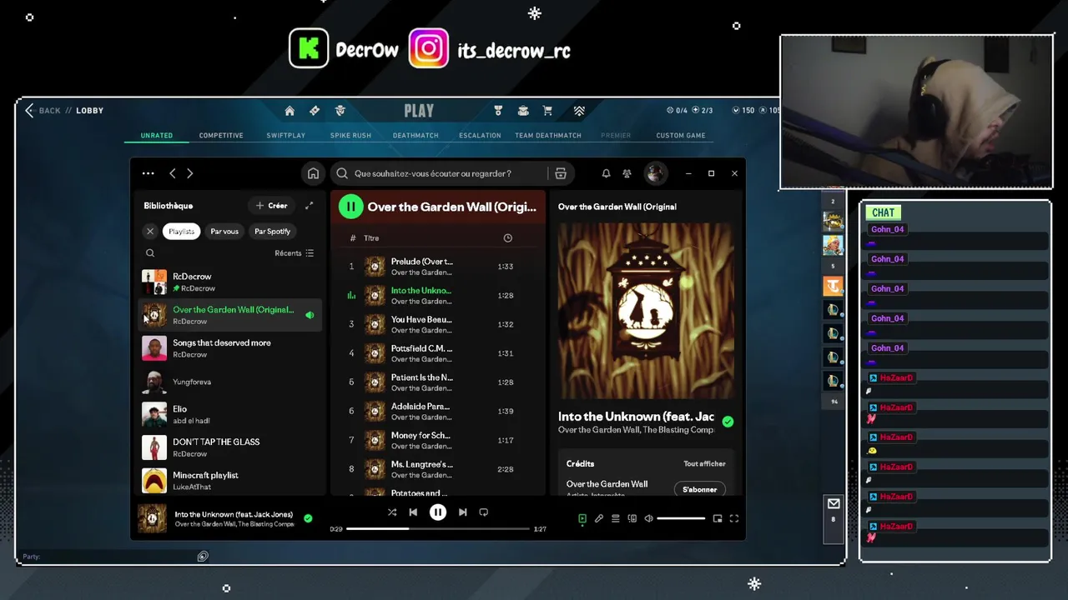Screen dimensions: 1068x600
Task: Click the Créer button
Action: pos(272,206)
